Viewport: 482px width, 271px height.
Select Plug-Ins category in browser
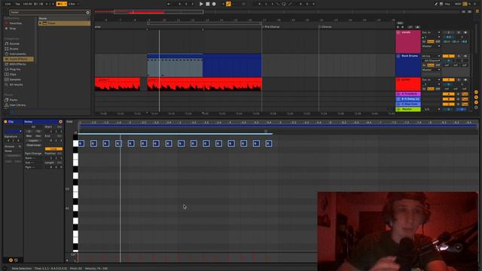[x=15, y=69]
